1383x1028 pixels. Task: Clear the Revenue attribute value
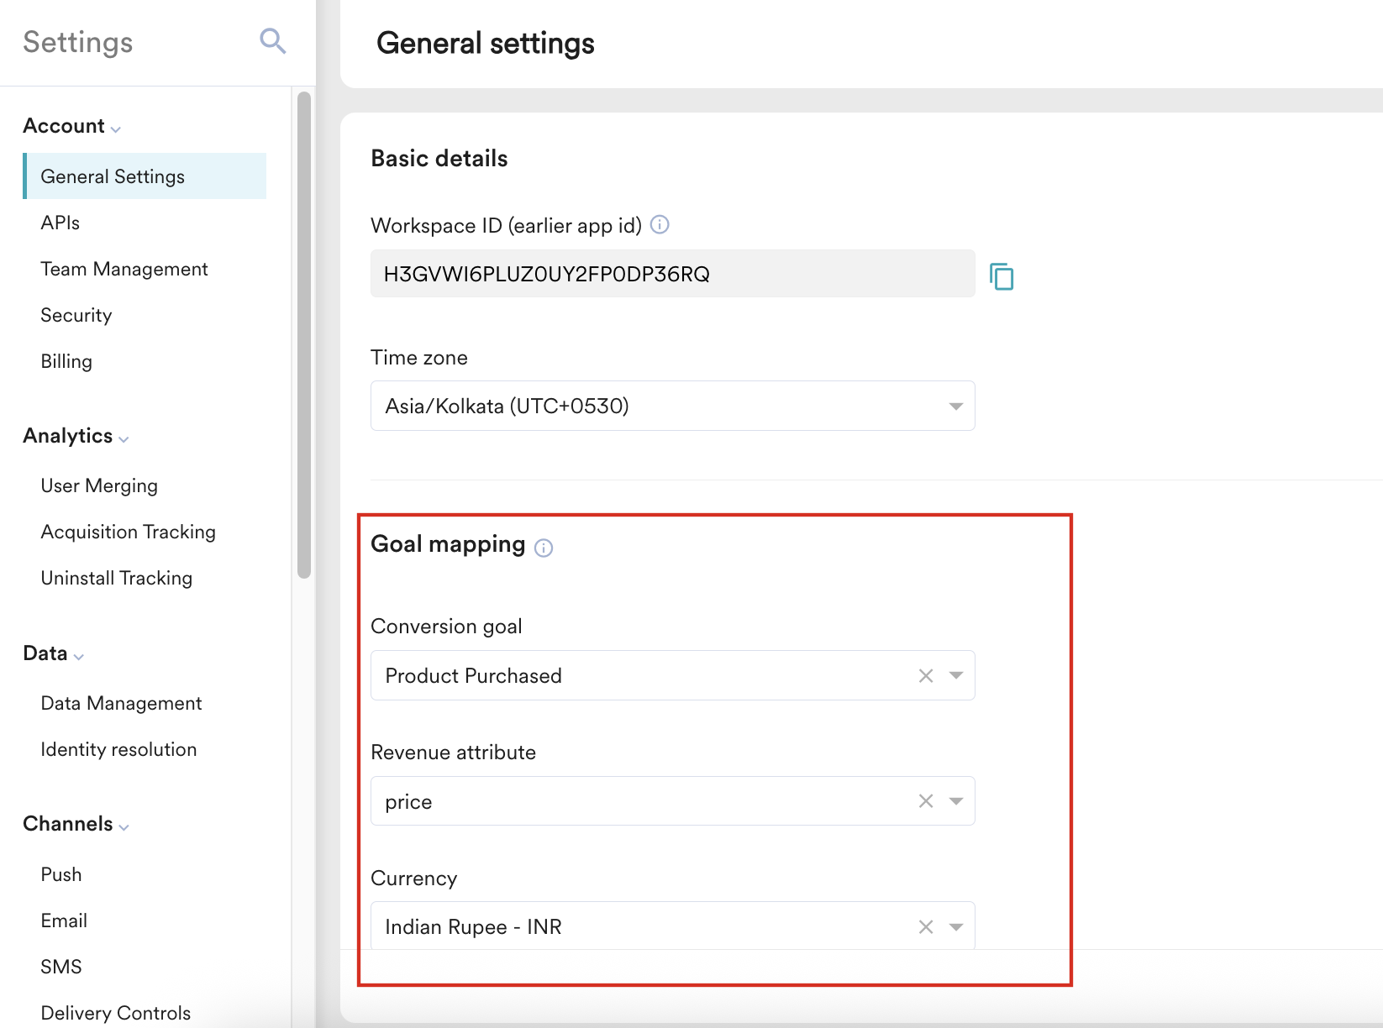[926, 801]
